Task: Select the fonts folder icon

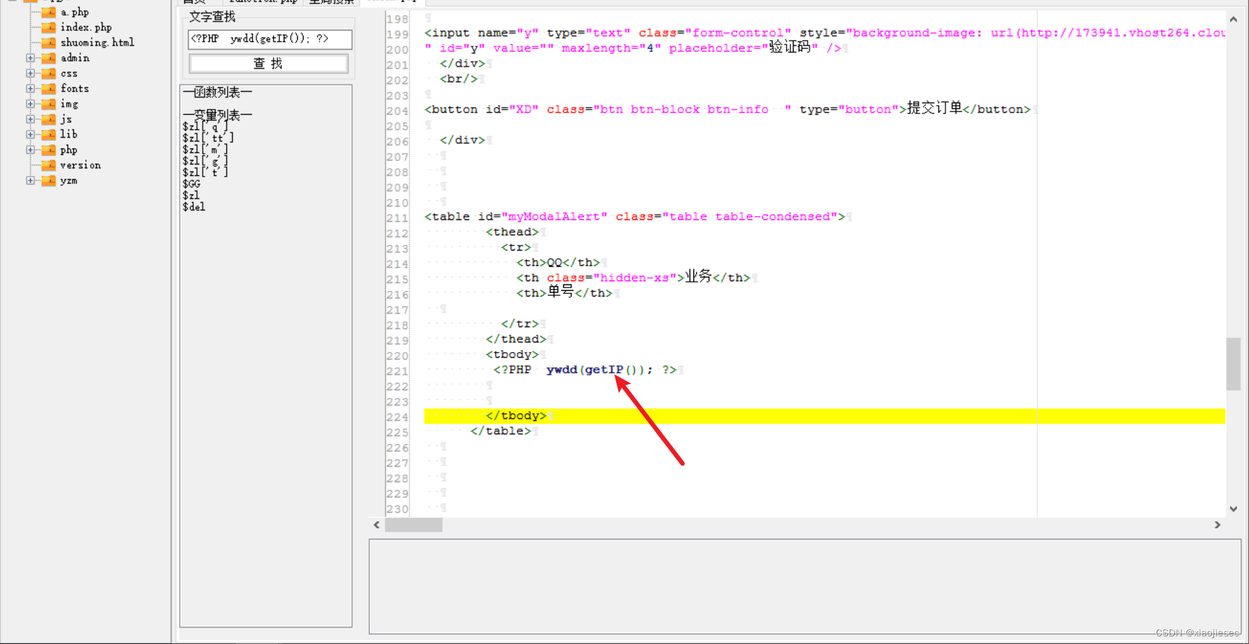Action: [x=48, y=88]
